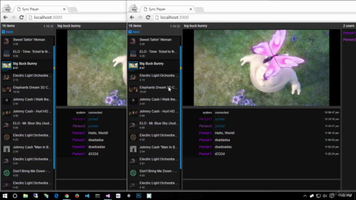
Task: Switch to Visual Studio on taskbar
Action: 108,196
